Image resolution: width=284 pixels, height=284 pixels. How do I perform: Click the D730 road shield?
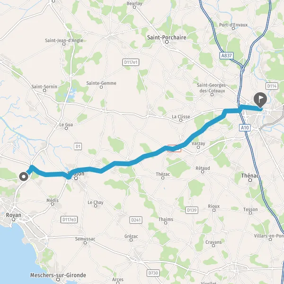click(x=153, y=273)
